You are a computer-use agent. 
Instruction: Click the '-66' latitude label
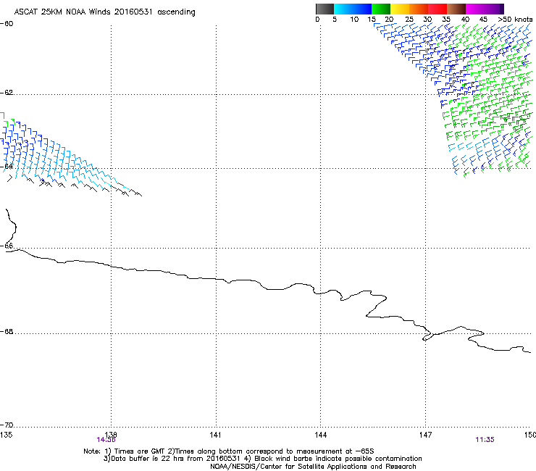click(x=7, y=246)
